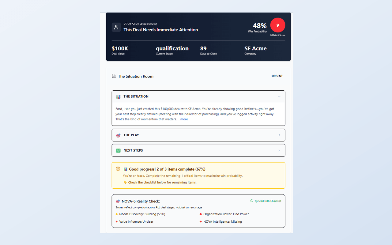Click the chart emoji icon next to THE SITUATION
The image size is (392, 245).
click(118, 96)
